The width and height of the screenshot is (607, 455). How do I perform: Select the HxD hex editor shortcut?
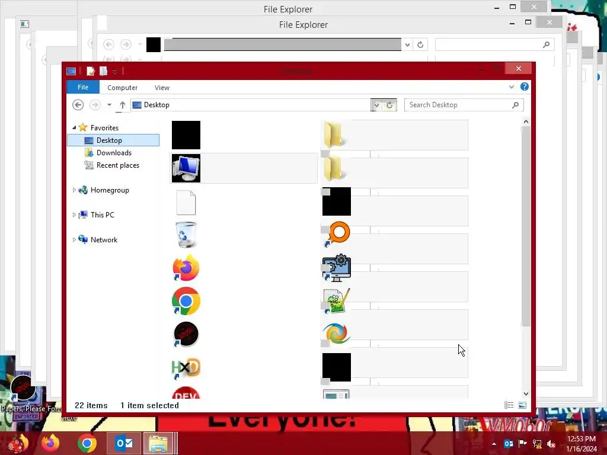click(186, 367)
